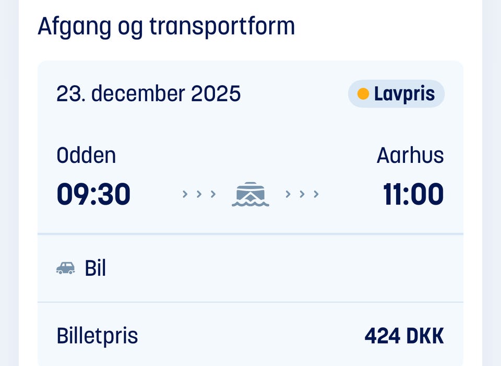Screen dimensions: 501x366
Task: Click the ferry boat icon
Action: coord(250,193)
